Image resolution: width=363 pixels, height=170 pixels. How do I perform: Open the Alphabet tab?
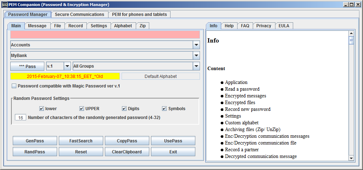[x=123, y=26]
